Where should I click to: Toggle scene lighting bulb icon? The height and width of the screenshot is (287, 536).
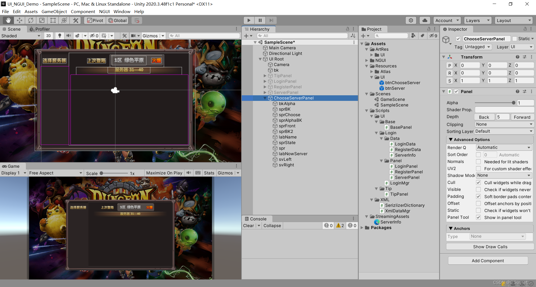coord(59,36)
